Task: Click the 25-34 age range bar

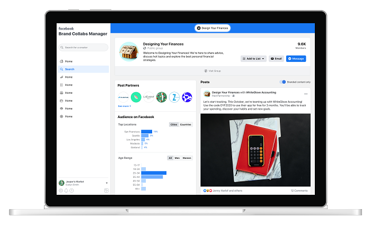Action: 154,173
